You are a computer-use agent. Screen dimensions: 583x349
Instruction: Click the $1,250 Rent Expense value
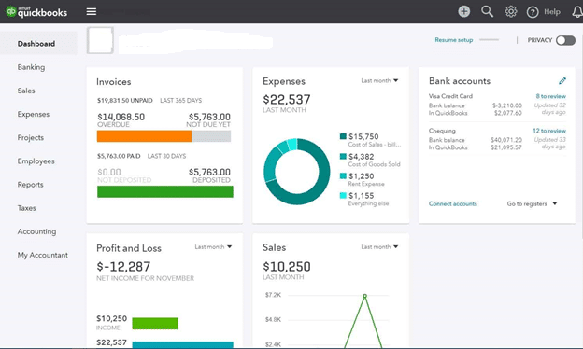pyautogui.click(x=361, y=176)
